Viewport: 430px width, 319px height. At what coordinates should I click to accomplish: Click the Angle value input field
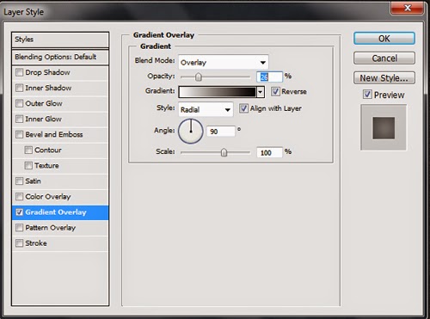(x=221, y=132)
